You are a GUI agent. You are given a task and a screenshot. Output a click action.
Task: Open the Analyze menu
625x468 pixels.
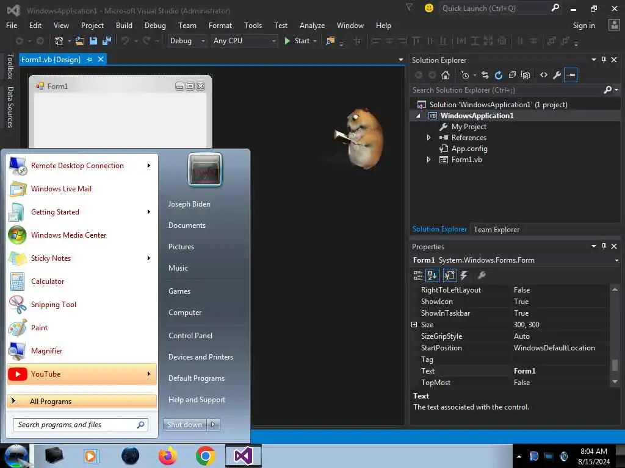312,26
